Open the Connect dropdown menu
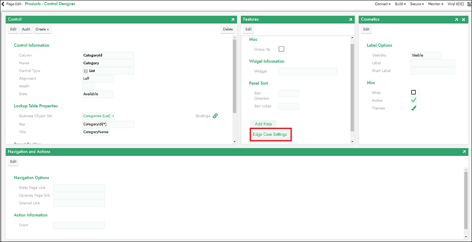The width and height of the screenshot is (472, 242). tap(382, 4)
